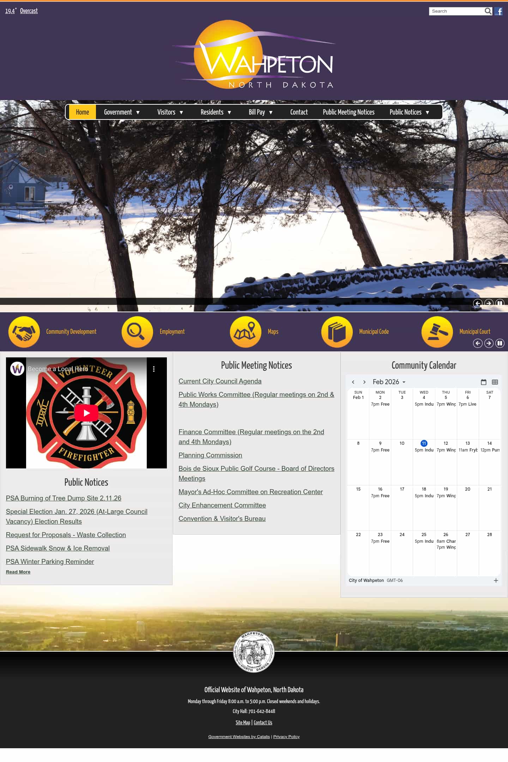508x762 pixels.
Task: Expand the Government menu
Action: pos(122,112)
